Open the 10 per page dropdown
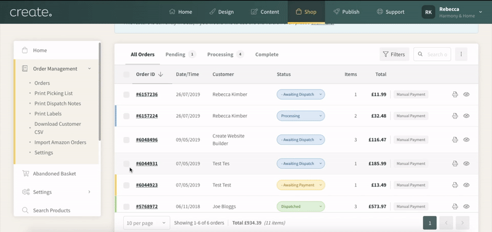Image resolution: width=492 pixels, height=232 pixels. [146, 223]
